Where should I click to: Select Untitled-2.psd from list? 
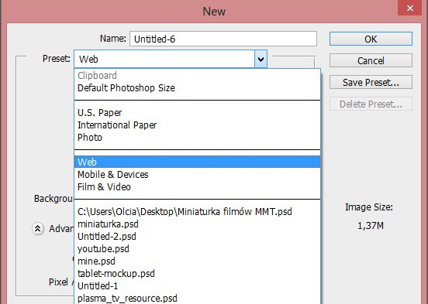(197, 236)
